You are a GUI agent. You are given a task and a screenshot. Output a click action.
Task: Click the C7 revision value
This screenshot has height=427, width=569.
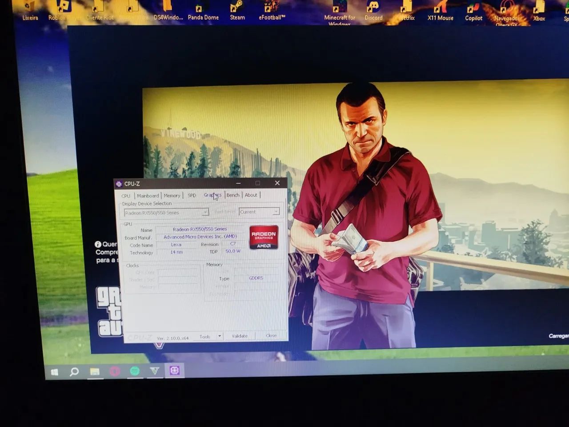click(232, 244)
